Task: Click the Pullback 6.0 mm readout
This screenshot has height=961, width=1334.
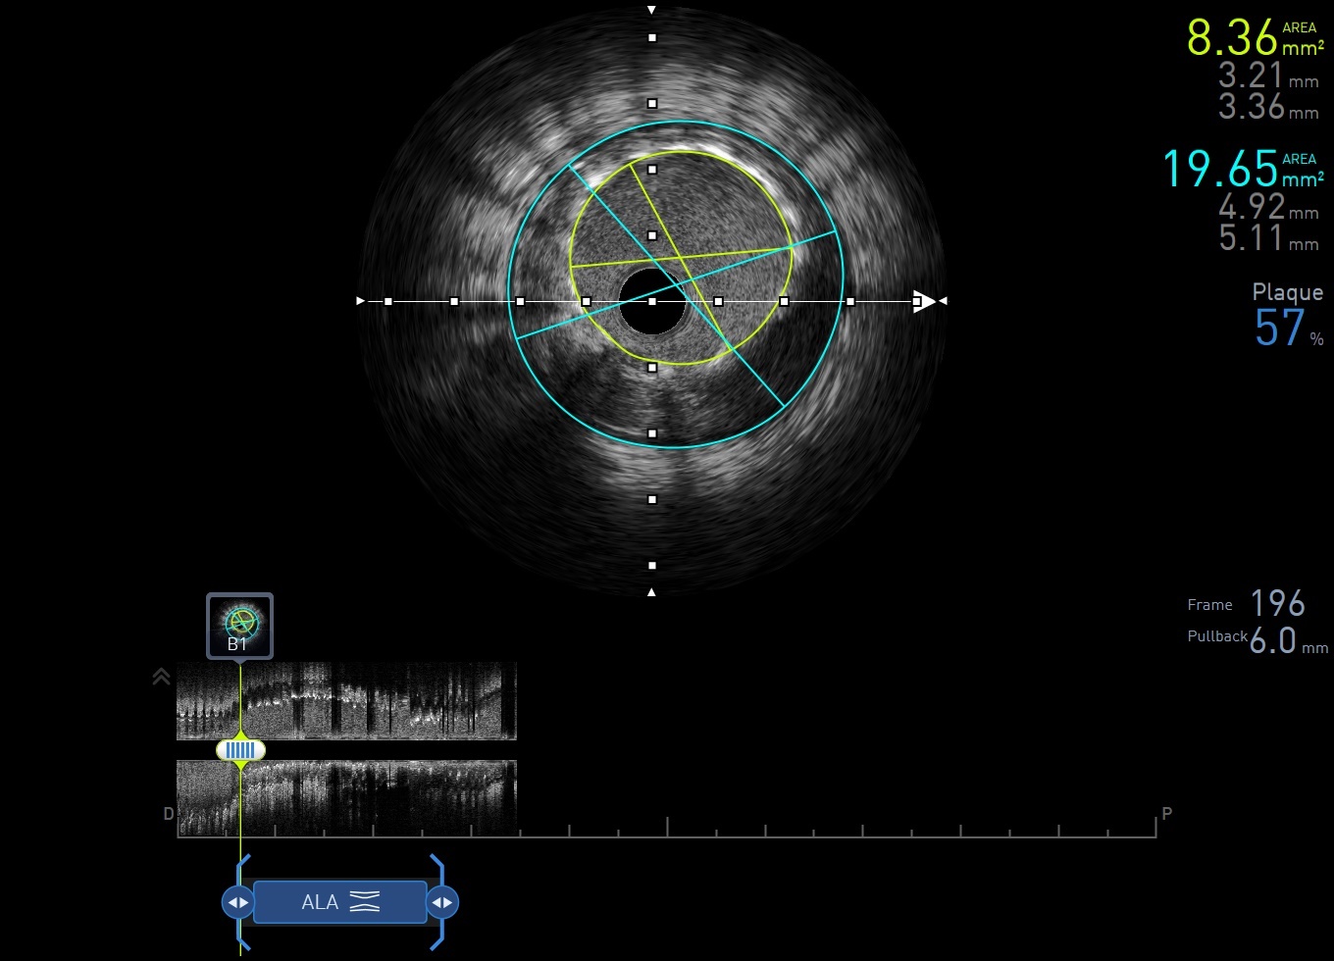Action: tap(1273, 640)
